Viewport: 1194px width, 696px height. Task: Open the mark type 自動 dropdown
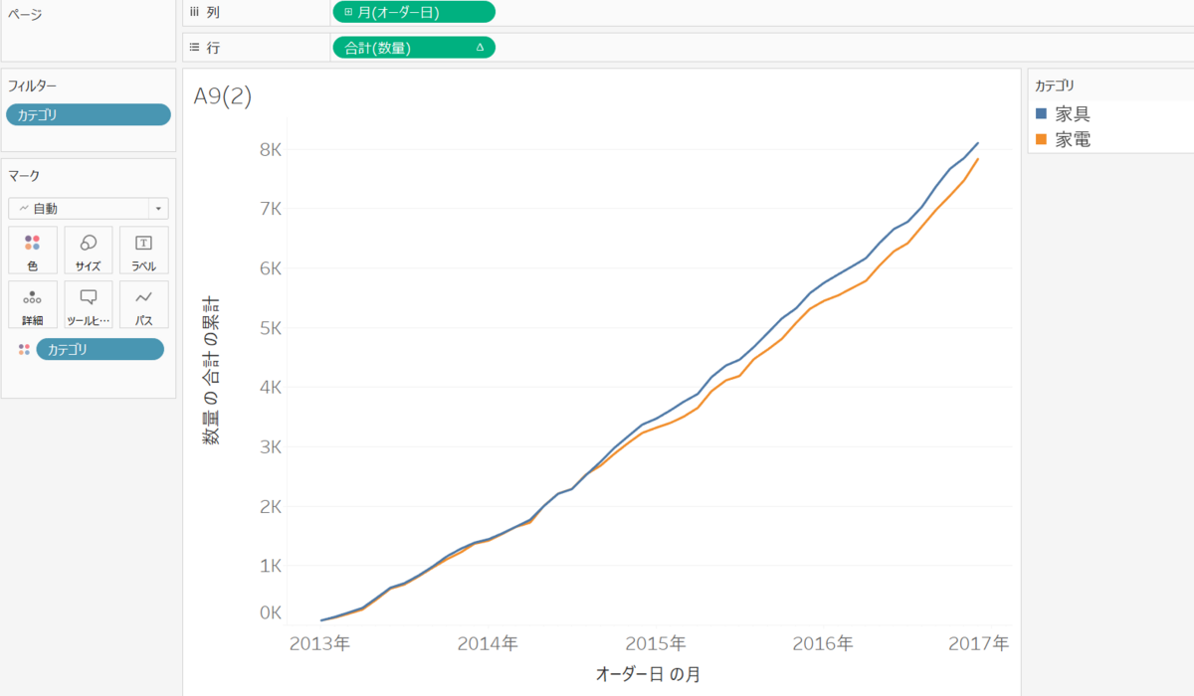(89, 208)
